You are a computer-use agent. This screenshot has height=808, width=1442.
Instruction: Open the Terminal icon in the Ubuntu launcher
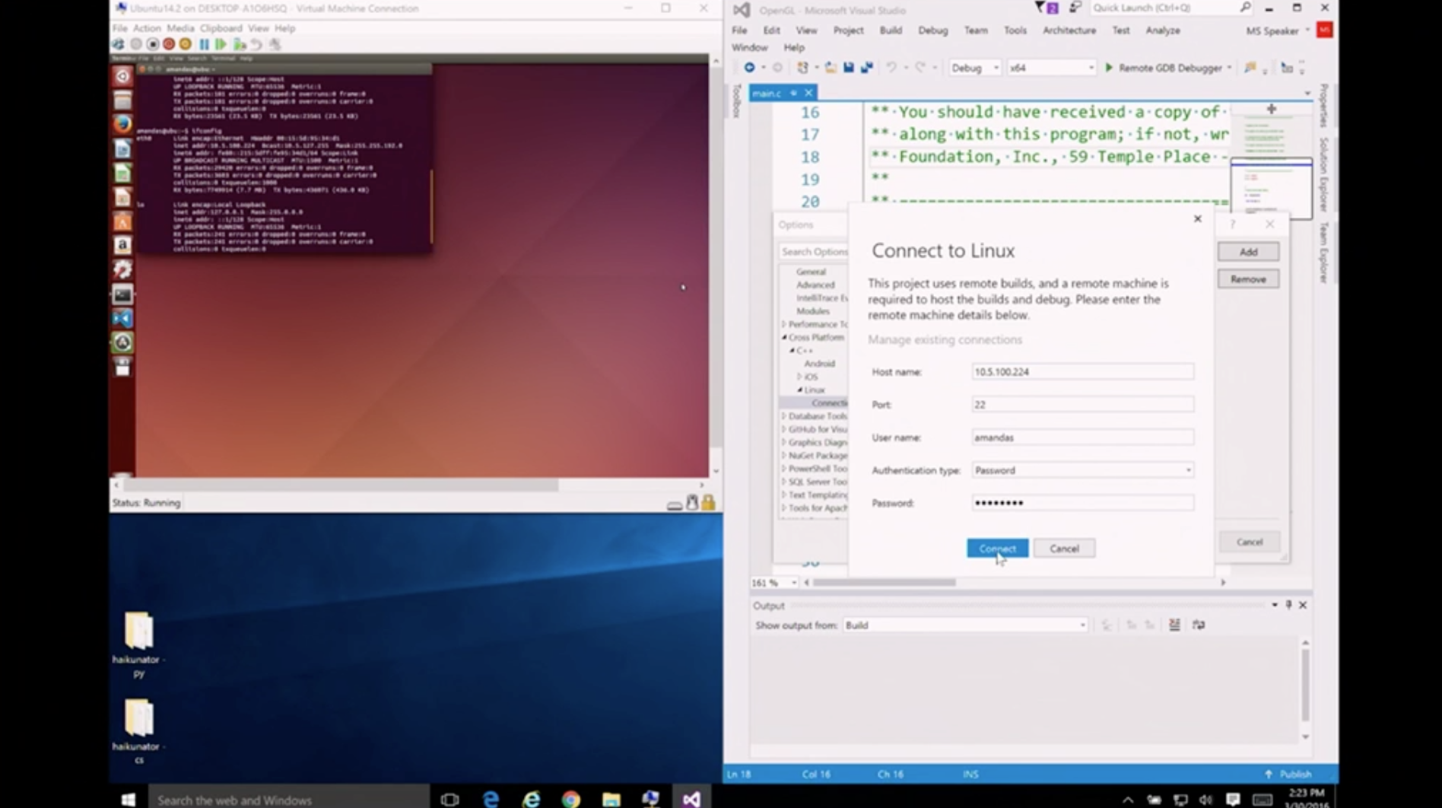click(122, 294)
